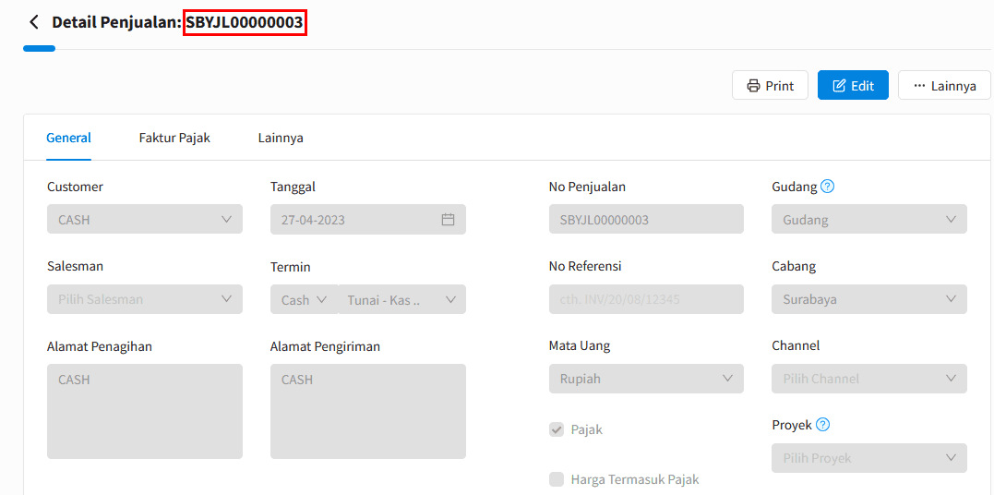This screenshot has height=495, width=994.
Task: Open the Lainnya more options button
Action: tap(943, 85)
